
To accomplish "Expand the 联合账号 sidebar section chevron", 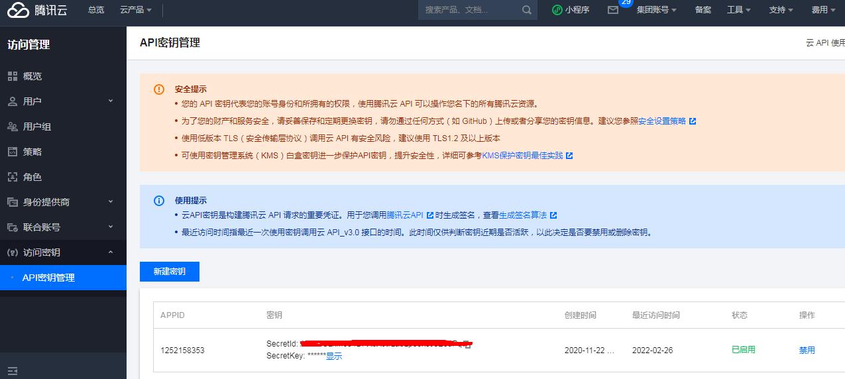I will click(111, 227).
